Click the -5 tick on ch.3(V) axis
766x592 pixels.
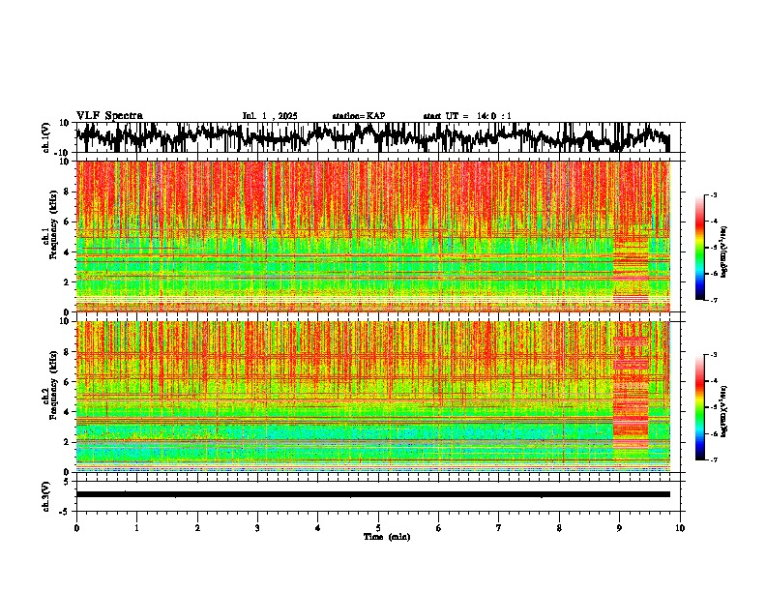(x=66, y=512)
